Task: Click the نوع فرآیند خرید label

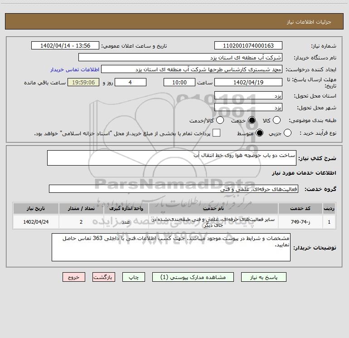Action: [x=318, y=133]
